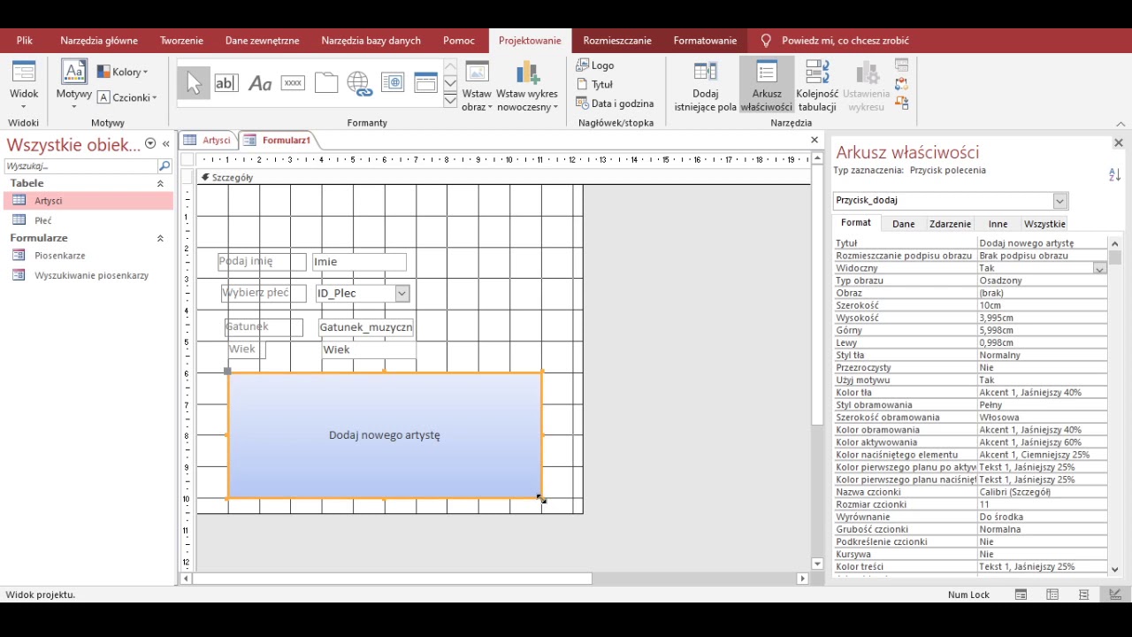Open the Plik menu

click(24, 41)
